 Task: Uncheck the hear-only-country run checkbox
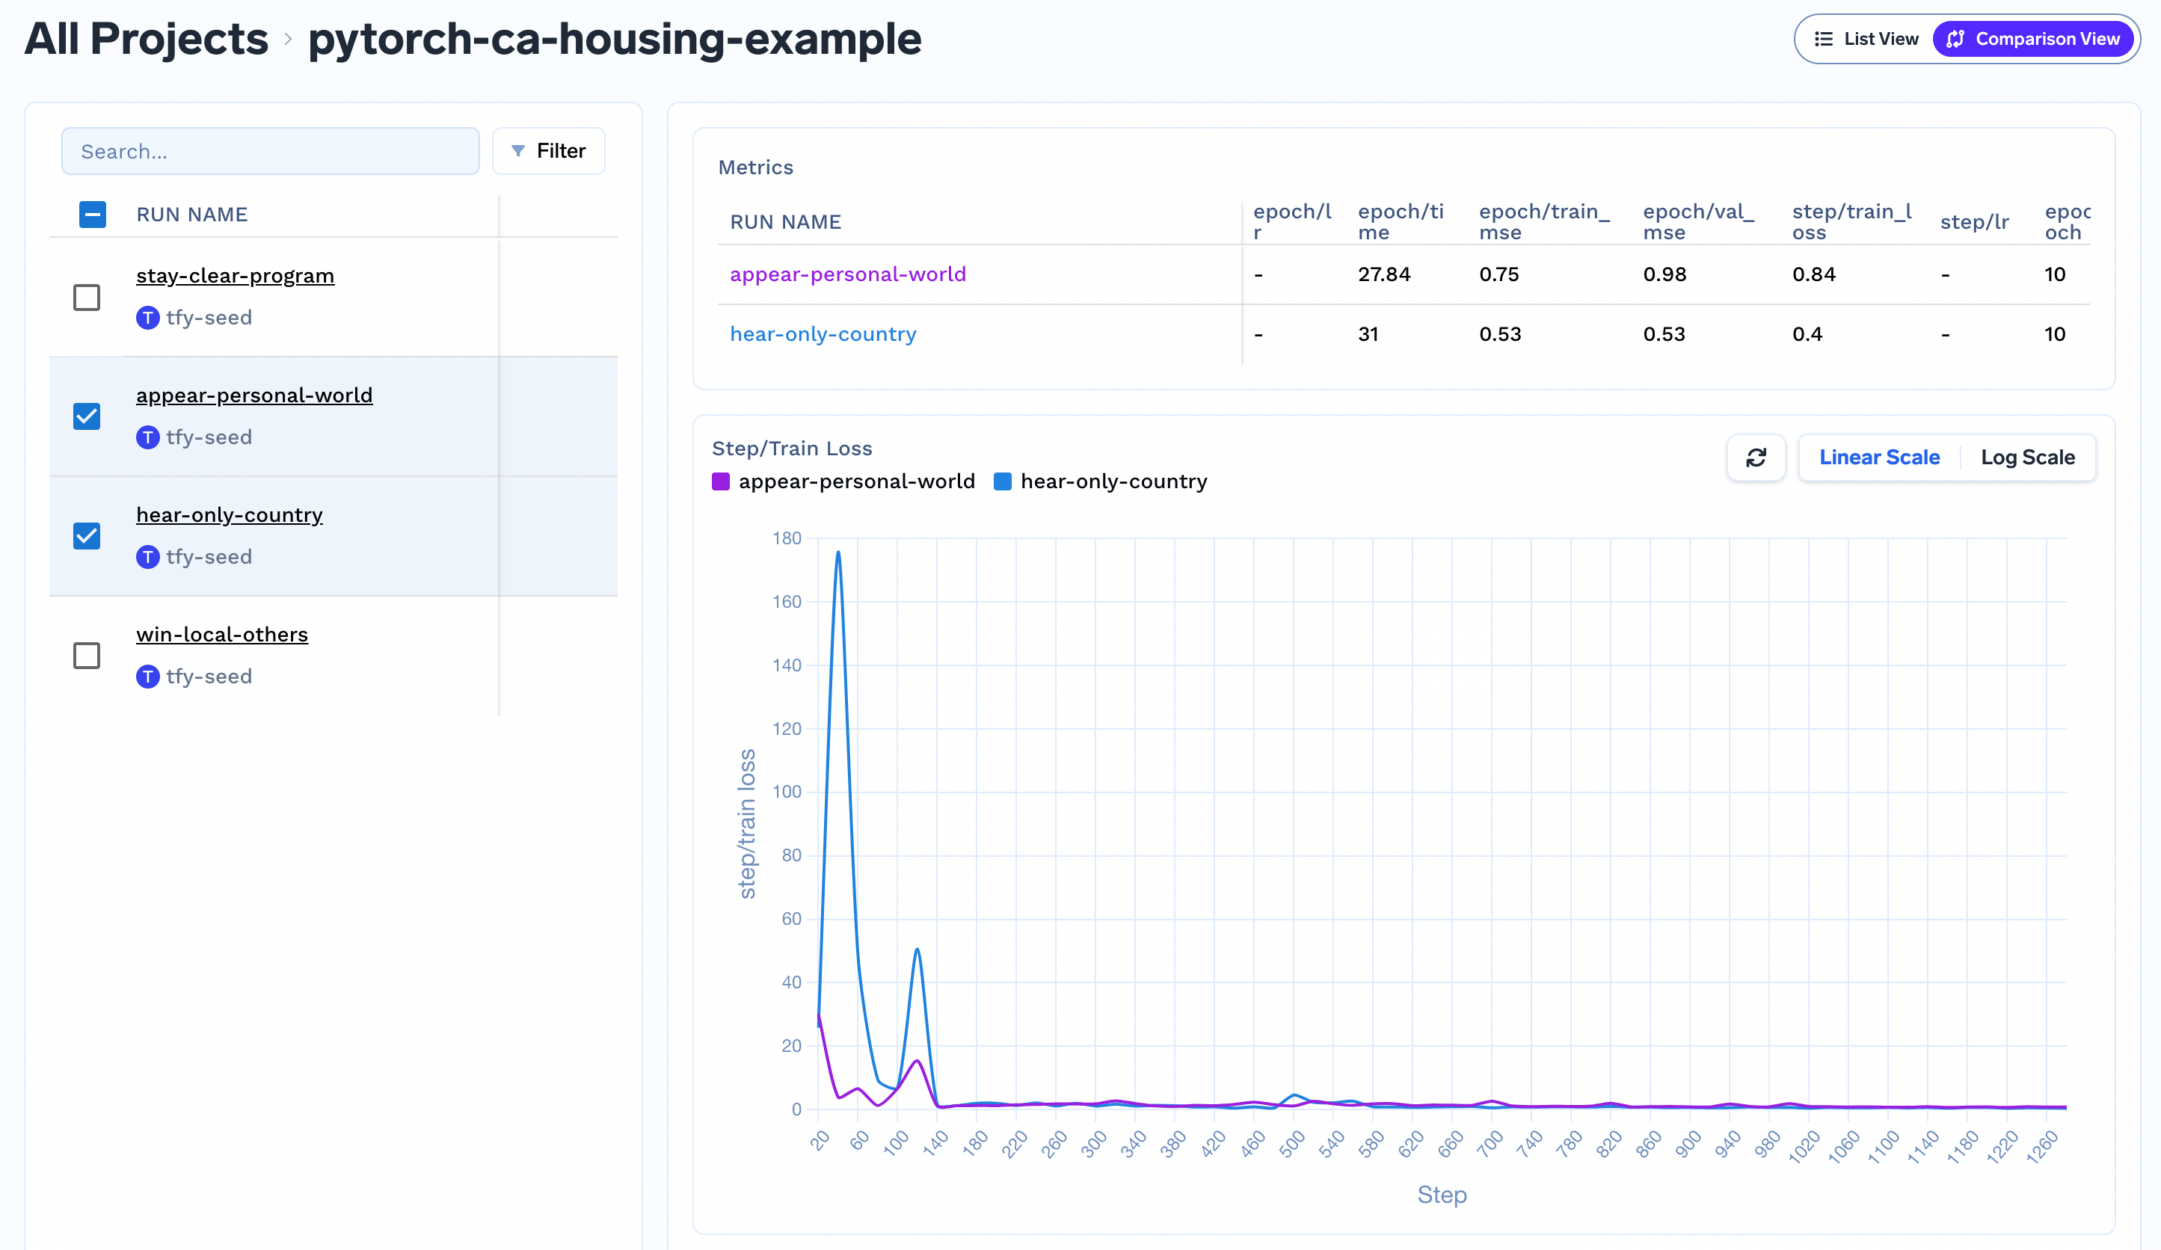tap(87, 537)
